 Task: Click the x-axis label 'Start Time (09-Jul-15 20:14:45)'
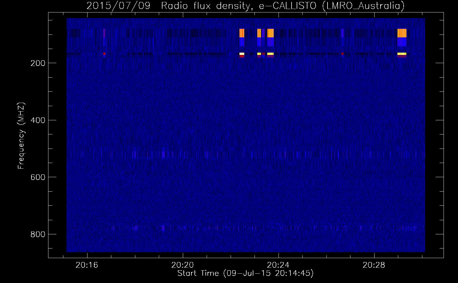(x=245, y=273)
